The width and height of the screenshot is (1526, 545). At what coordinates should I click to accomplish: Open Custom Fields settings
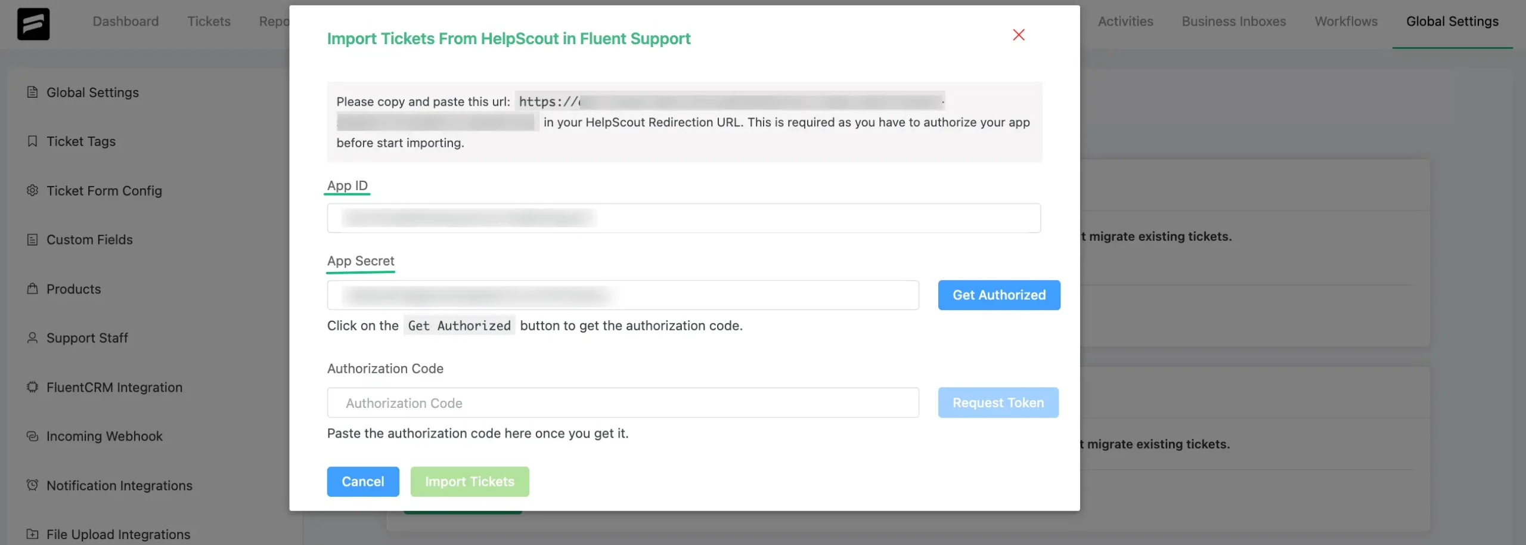(89, 240)
